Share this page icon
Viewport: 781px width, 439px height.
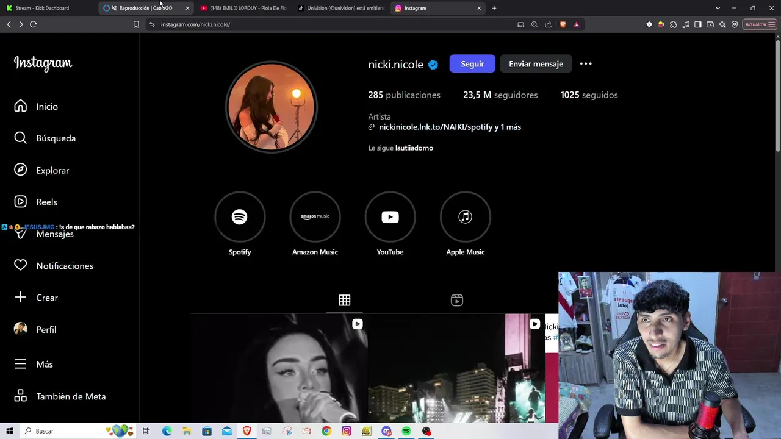[x=548, y=24]
